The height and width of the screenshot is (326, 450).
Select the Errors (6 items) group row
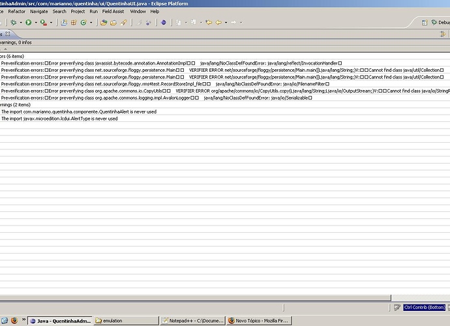coord(225,56)
